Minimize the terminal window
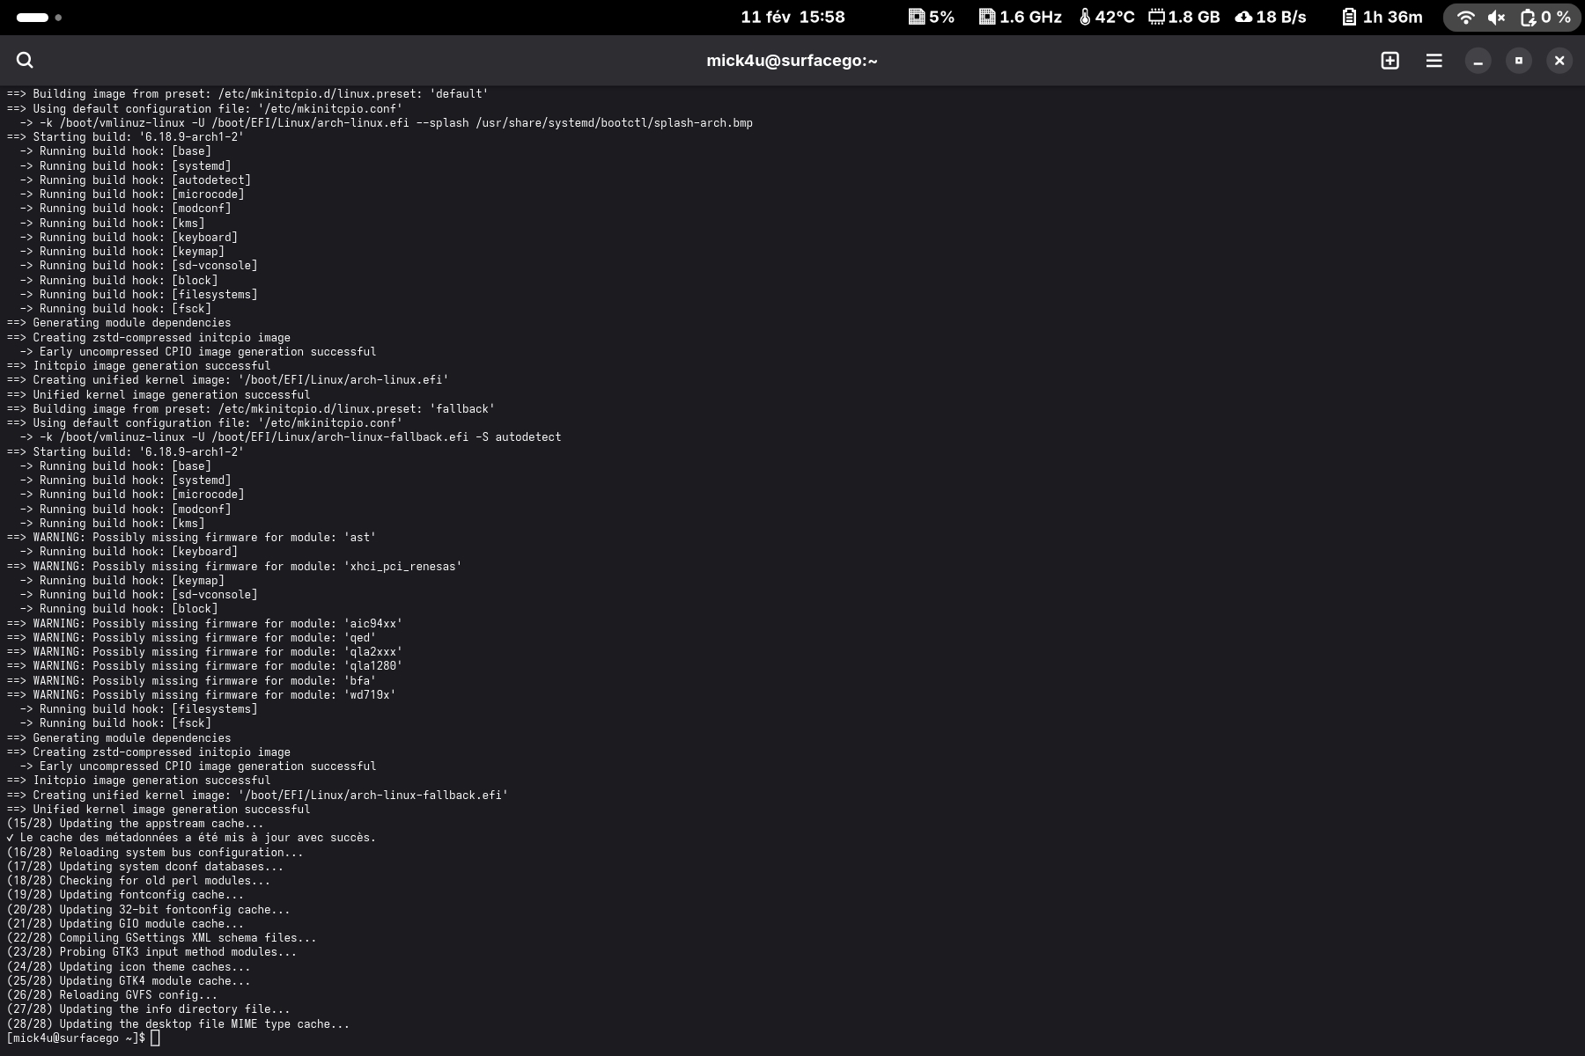This screenshot has width=1585, height=1056. click(x=1478, y=60)
